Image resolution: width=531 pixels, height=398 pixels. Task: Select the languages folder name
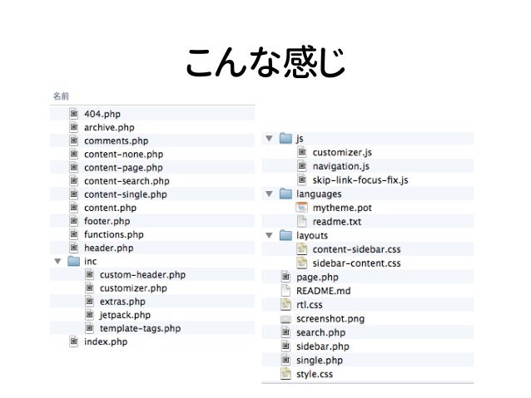pos(319,194)
